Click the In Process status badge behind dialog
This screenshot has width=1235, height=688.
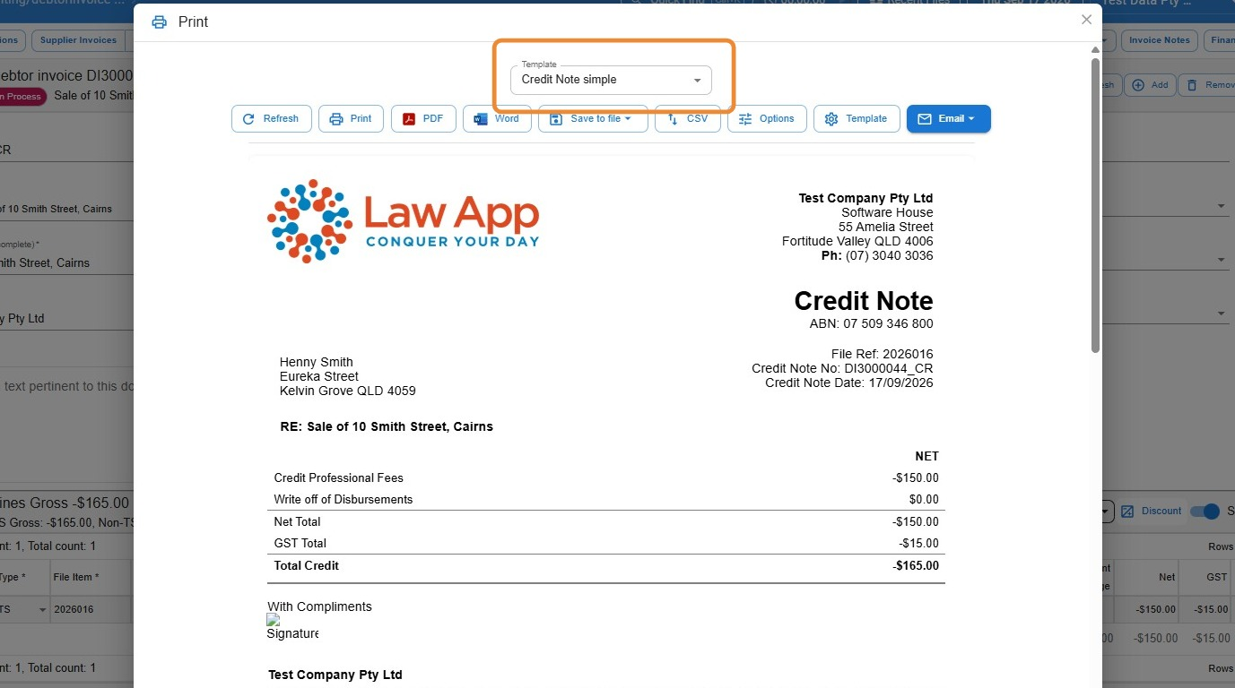click(20, 97)
